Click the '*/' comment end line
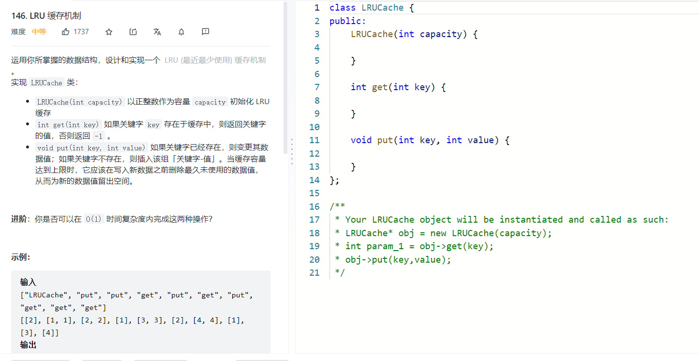The width and height of the screenshot is (699, 361). pos(340,273)
